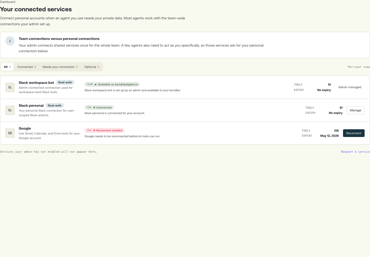Click 'Slack personal is connected for your account.' text
This screenshot has height=257, width=370.
tap(115, 113)
